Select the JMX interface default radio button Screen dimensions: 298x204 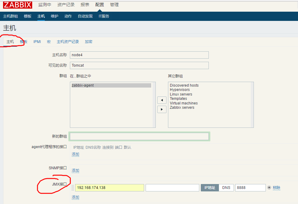pos(269,187)
